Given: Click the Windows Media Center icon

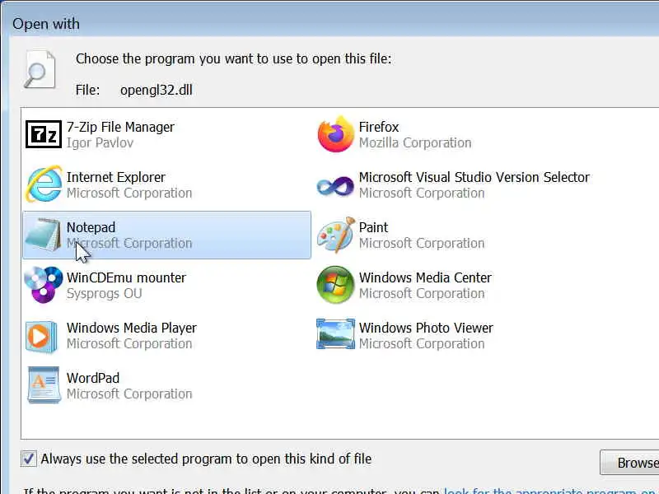Looking at the screenshot, I should point(335,284).
